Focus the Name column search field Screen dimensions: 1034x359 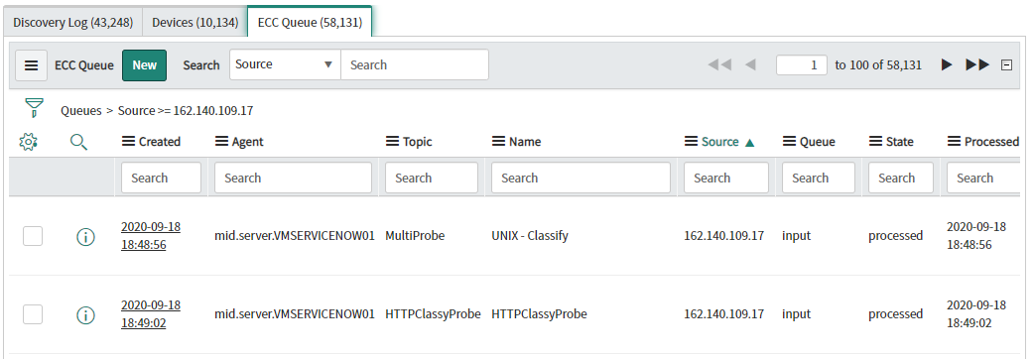[581, 178]
